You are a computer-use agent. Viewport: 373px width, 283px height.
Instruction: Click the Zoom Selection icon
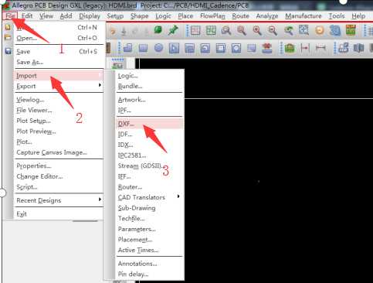(303, 30)
